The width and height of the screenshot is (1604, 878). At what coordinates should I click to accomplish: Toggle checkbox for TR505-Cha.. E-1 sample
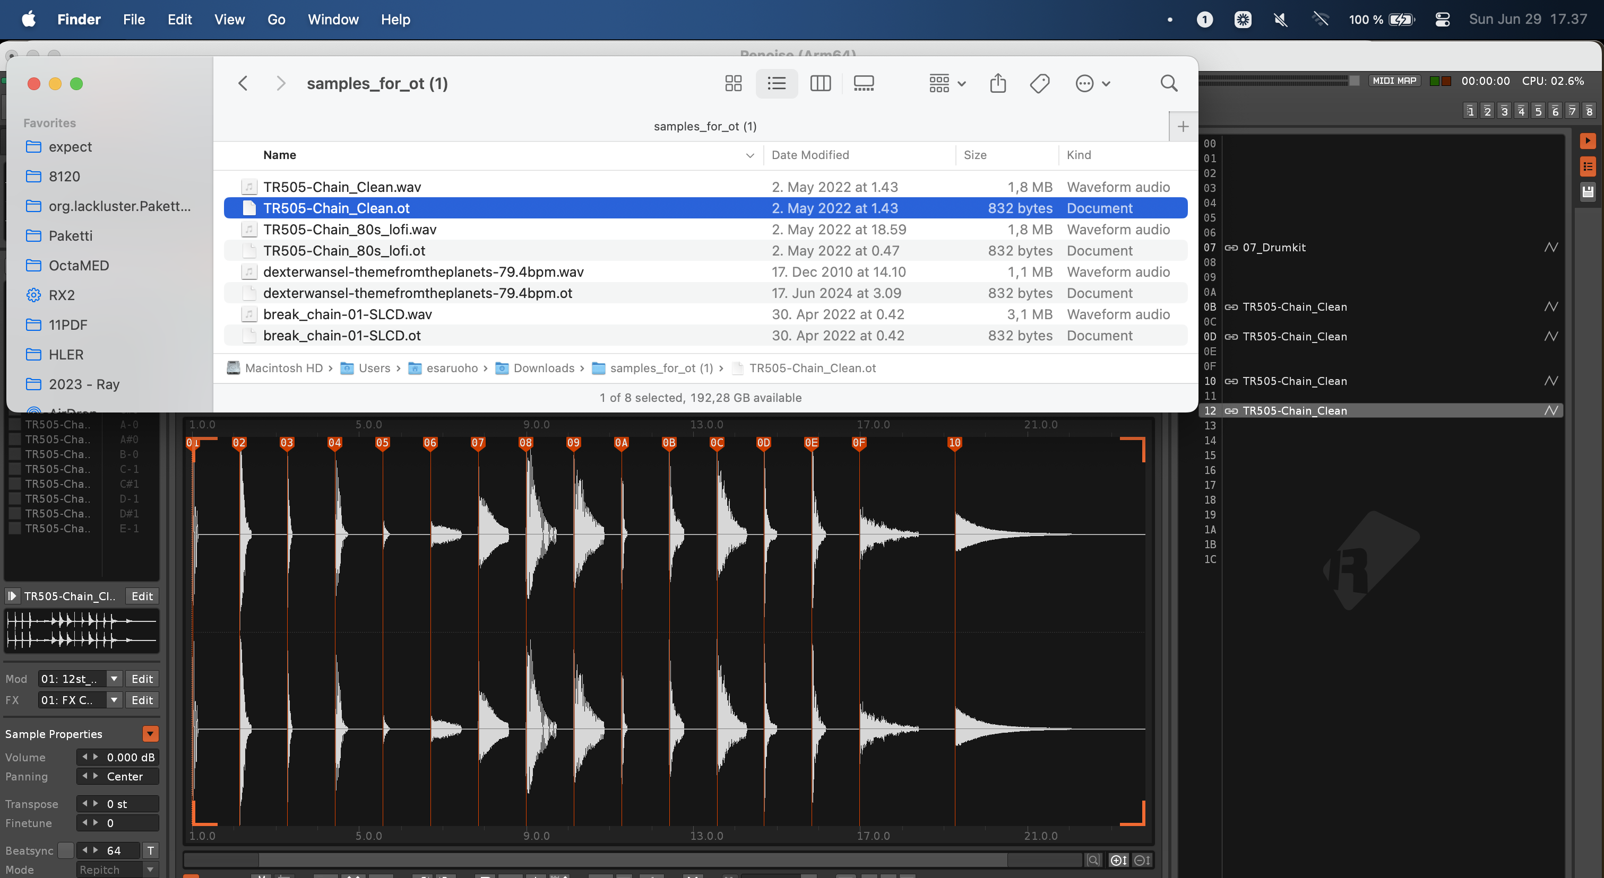pos(14,529)
